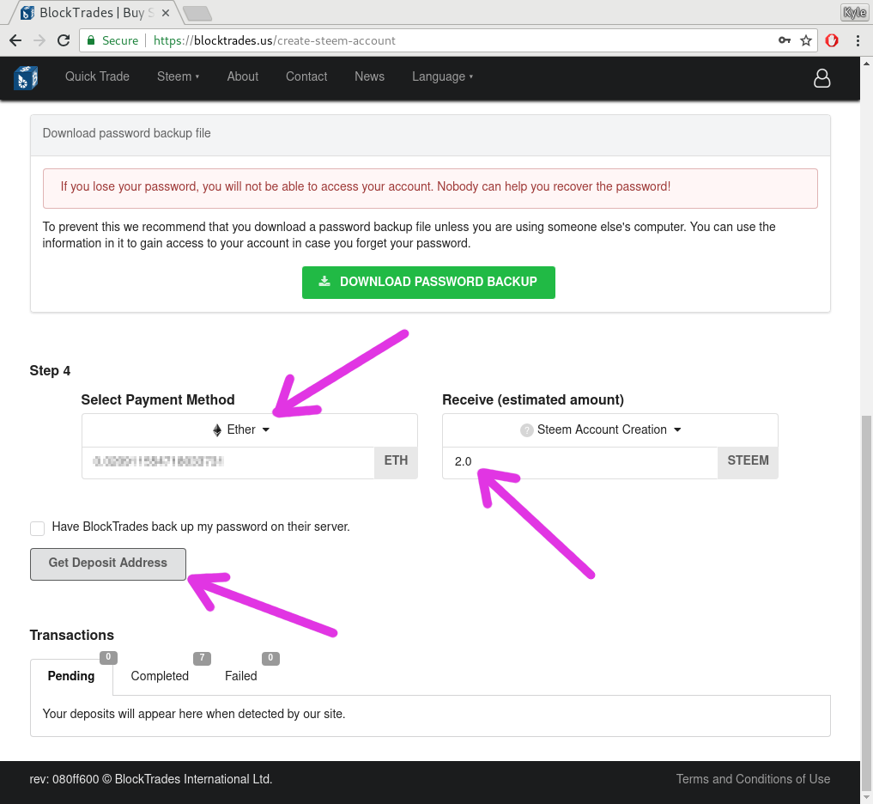Screen dimensions: 873x804
Task: Click the green Secure padlock icon
Action: (x=91, y=40)
